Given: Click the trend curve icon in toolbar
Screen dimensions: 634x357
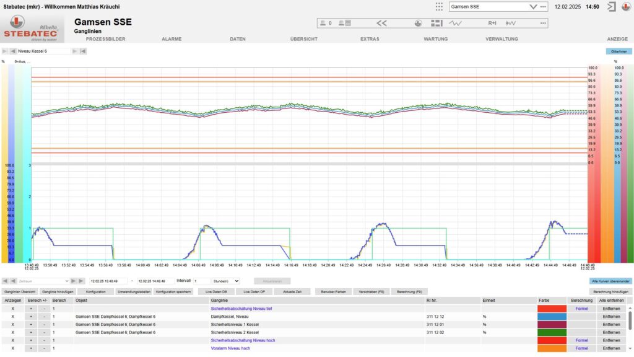Looking at the screenshot, I should point(455,23).
